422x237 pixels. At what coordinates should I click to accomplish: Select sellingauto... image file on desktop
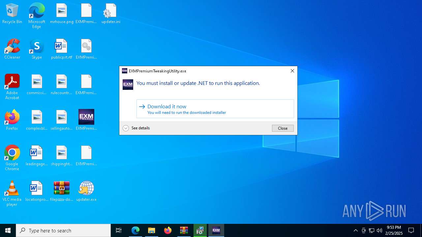pos(62,120)
